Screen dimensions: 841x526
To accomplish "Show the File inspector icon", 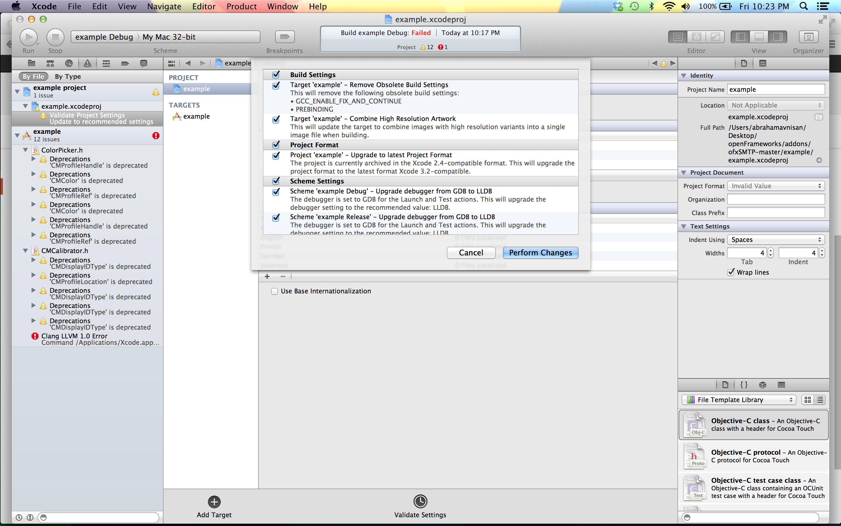I will pyautogui.click(x=744, y=63).
